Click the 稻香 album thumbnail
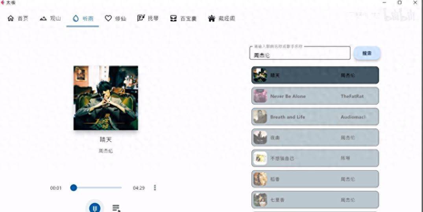This screenshot has width=423, height=212. (260, 179)
